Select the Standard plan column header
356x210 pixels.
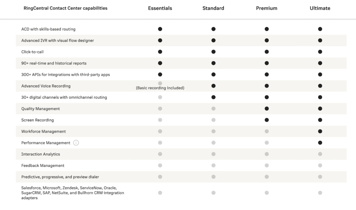(213, 8)
